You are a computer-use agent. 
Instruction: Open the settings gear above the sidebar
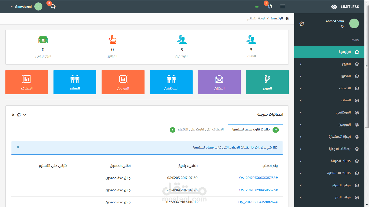(302, 24)
